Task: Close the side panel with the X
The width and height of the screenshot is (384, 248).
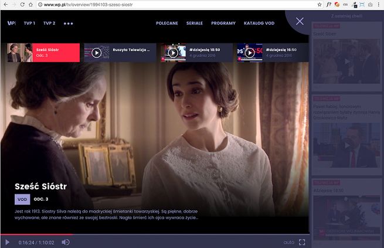Action: [300, 21]
